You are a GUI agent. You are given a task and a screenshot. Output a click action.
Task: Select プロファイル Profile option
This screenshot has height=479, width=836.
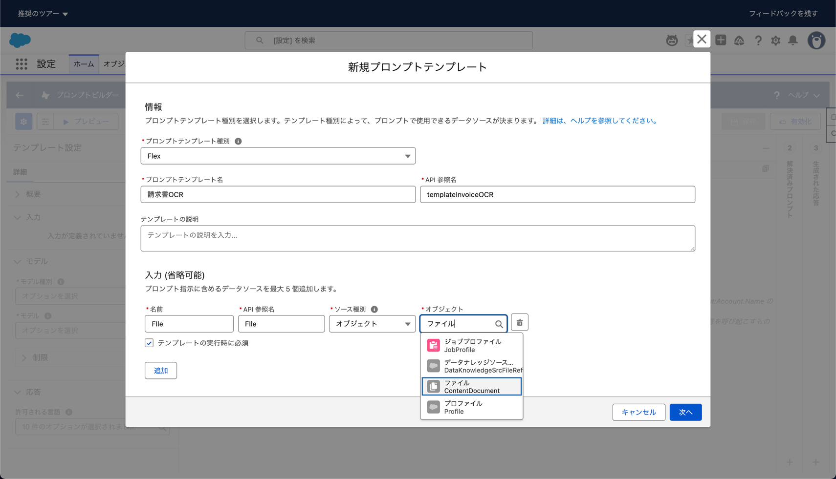tap(471, 407)
